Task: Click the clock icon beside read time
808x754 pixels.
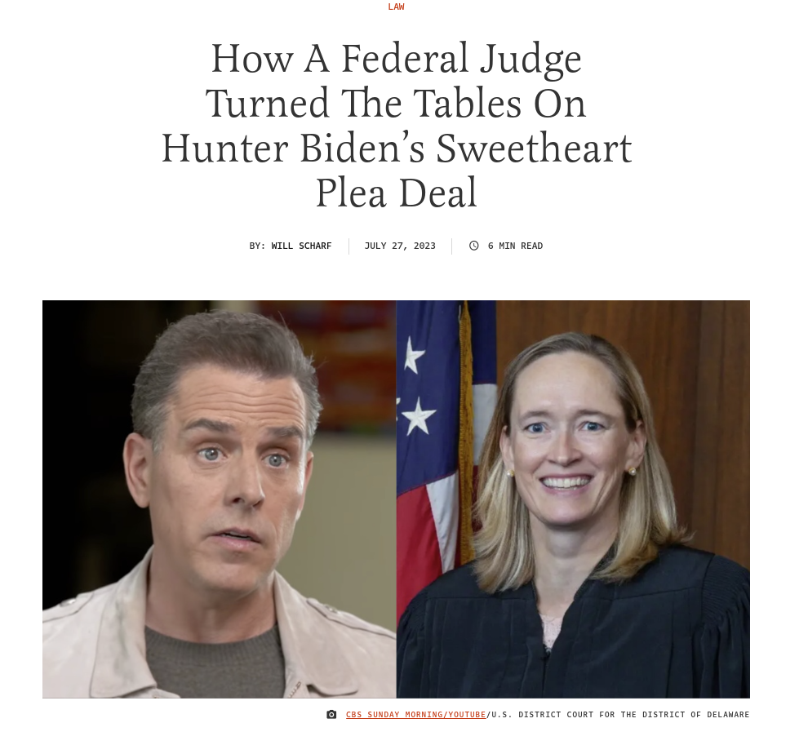Action: [473, 246]
